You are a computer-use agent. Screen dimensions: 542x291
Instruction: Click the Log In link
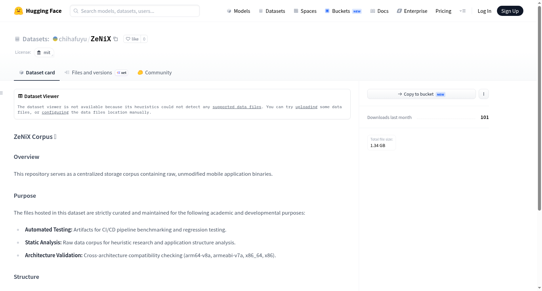coord(484,11)
